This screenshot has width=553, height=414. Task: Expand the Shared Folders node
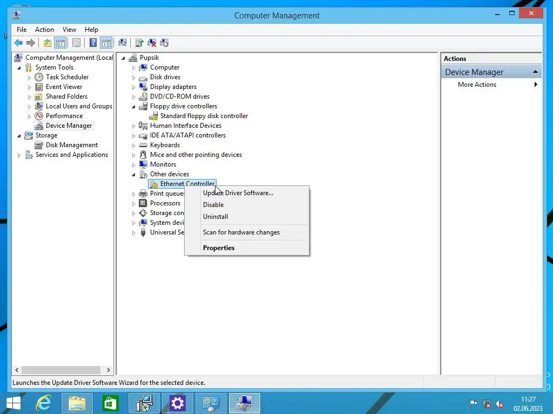[x=29, y=97]
